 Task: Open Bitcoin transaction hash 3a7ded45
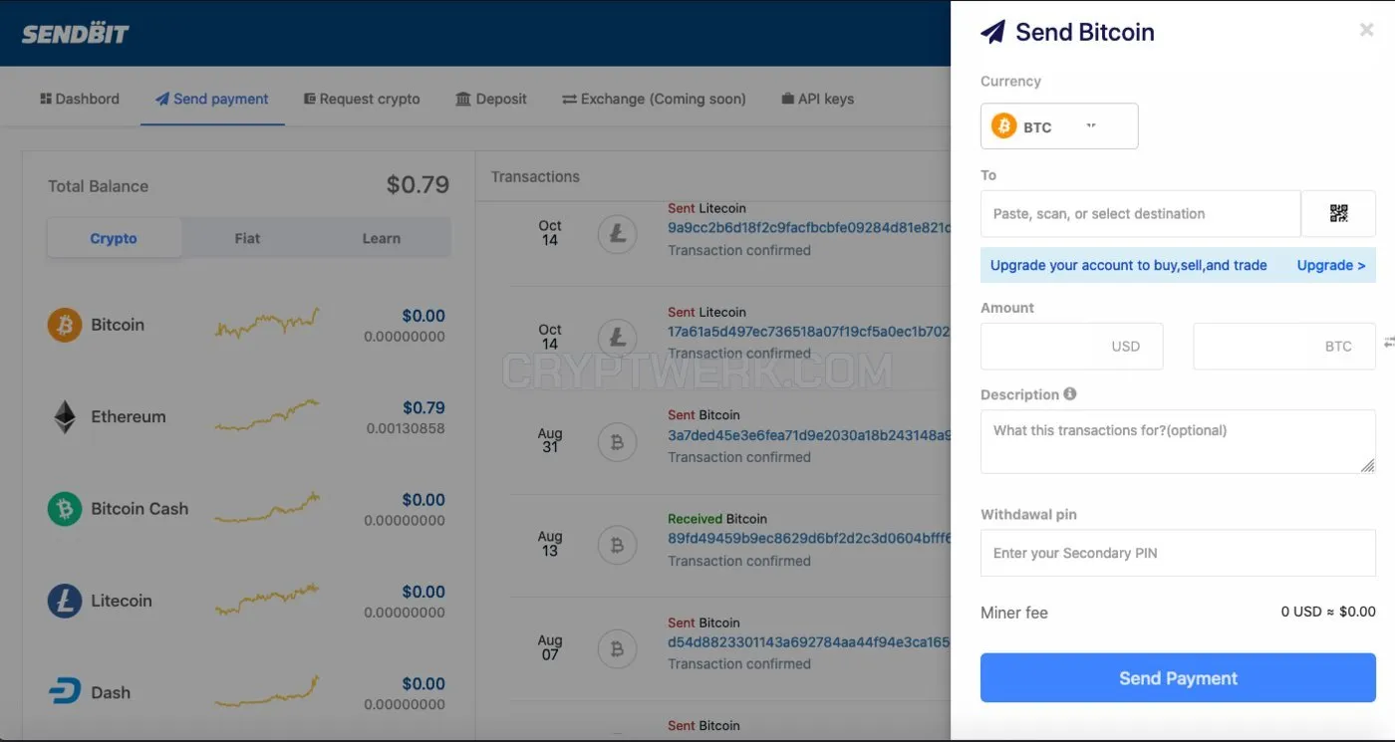809,434
